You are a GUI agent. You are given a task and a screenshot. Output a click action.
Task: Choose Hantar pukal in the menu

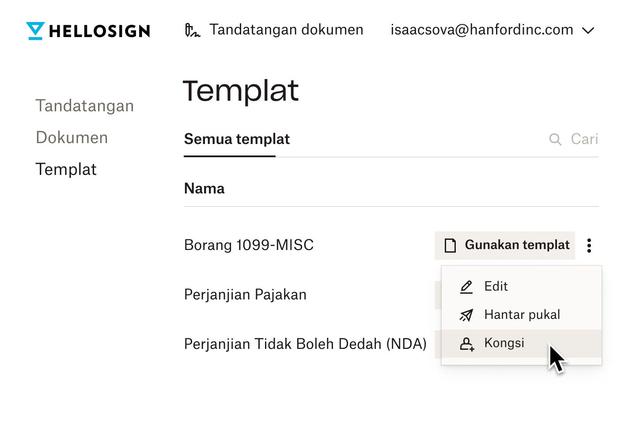522,315
